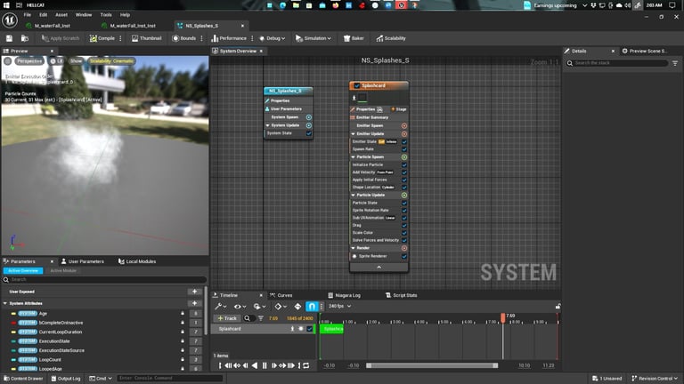Viewport: 684px width, 384px height.
Task: Click the Stage button on Splashcard emitter
Action: click(399, 109)
